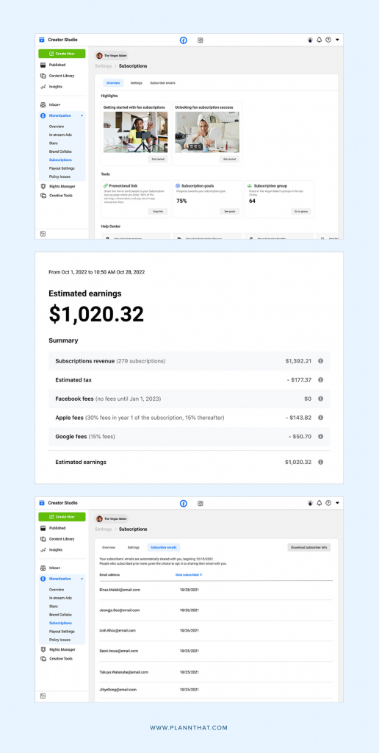Select Takuya.Watanabe@email.com row
The image size is (379, 753).
(x=216, y=672)
